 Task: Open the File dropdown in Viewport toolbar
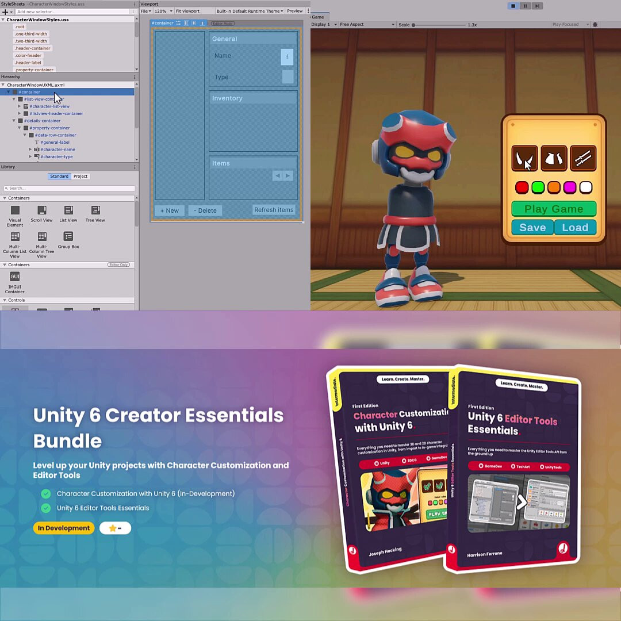tap(145, 11)
